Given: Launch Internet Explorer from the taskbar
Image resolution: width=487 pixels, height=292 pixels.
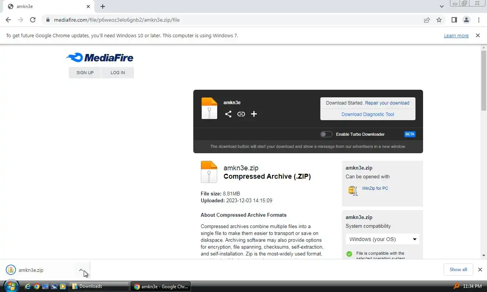Looking at the screenshot, I should [27, 286].
